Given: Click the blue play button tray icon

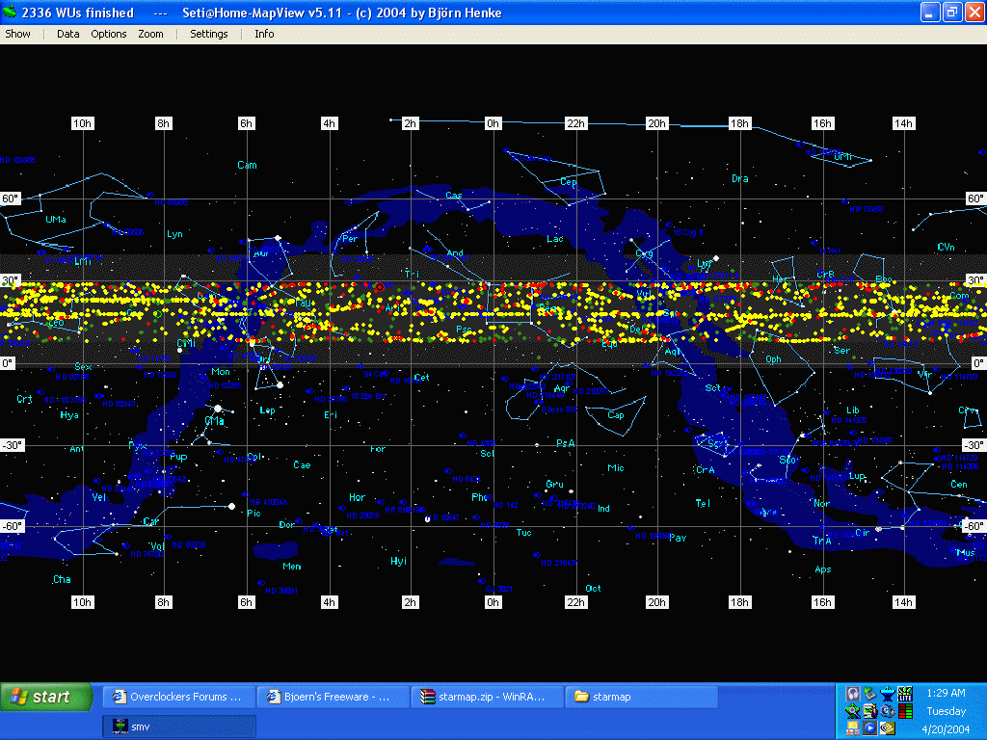Looking at the screenshot, I should [870, 728].
